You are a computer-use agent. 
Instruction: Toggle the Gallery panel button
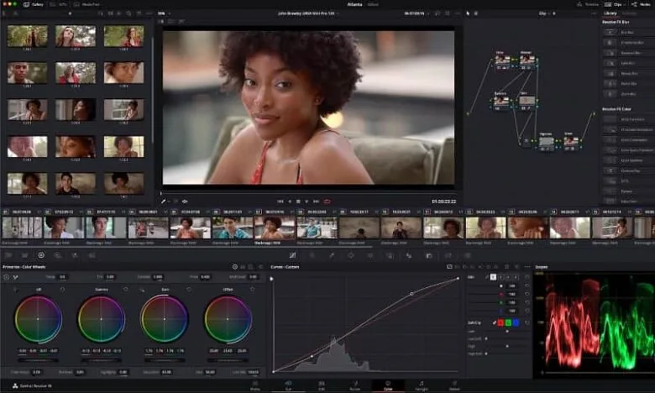click(x=34, y=4)
